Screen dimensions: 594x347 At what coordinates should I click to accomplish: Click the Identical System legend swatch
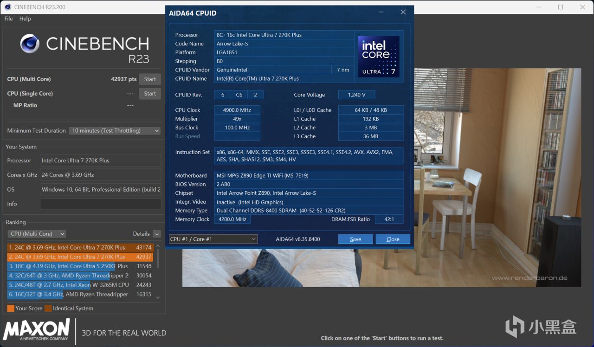tap(48, 308)
